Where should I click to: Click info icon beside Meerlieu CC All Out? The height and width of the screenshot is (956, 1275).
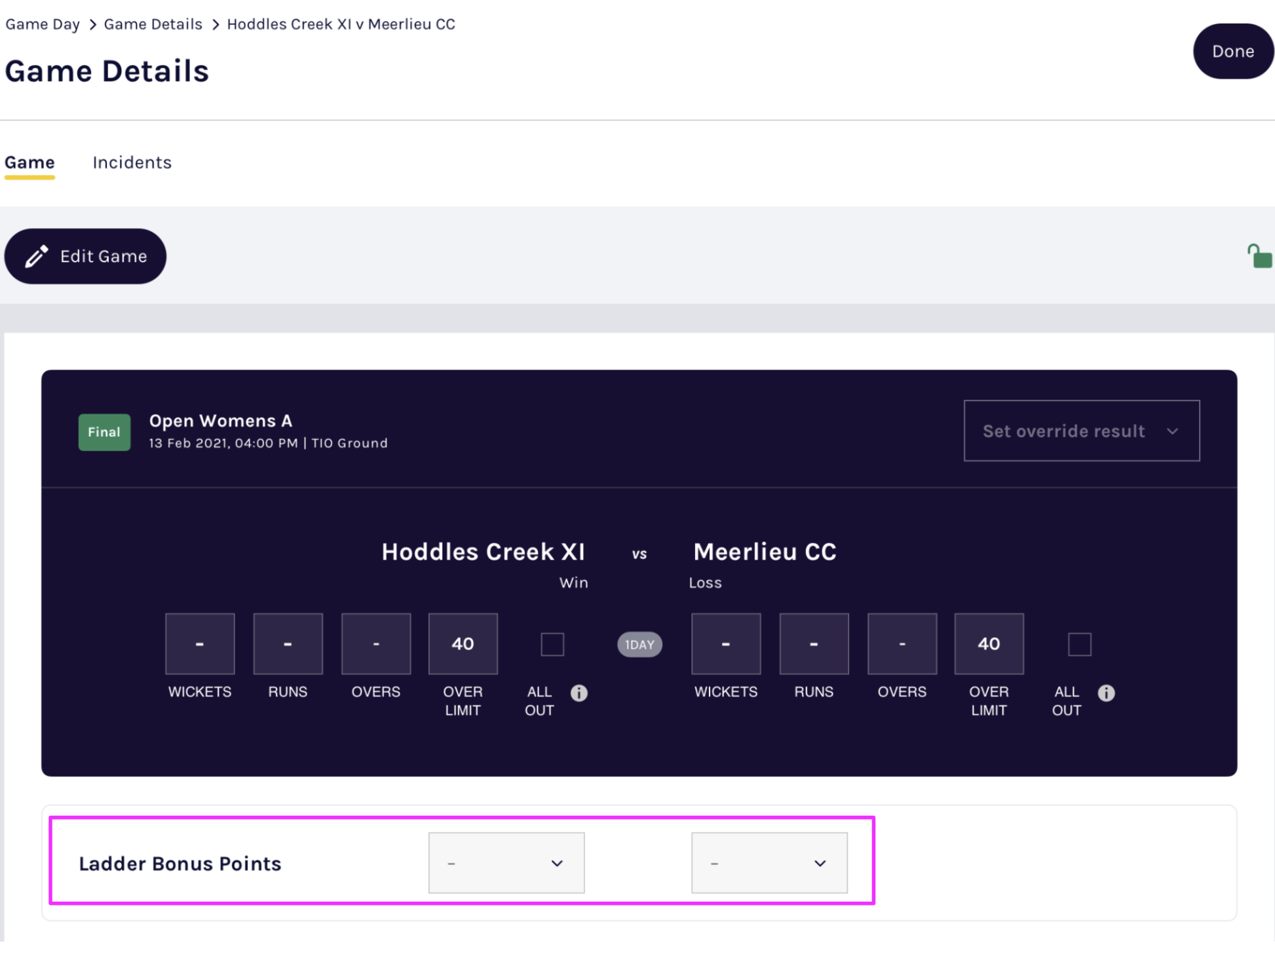coord(1105,693)
